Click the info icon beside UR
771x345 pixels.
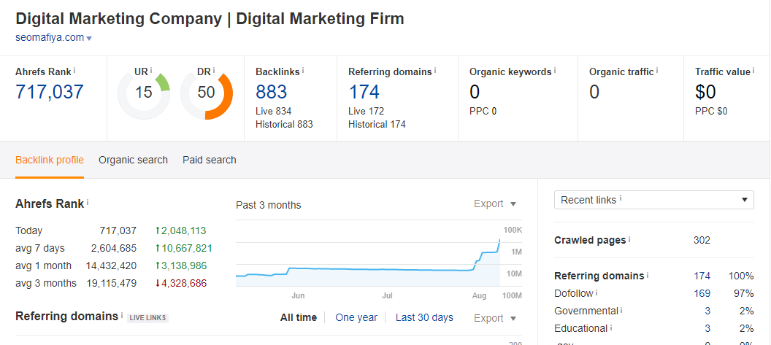coord(152,70)
